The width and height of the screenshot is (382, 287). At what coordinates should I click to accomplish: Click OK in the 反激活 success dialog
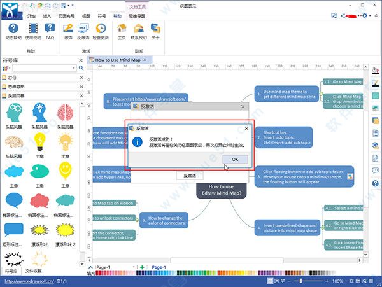(x=235, y=160)
